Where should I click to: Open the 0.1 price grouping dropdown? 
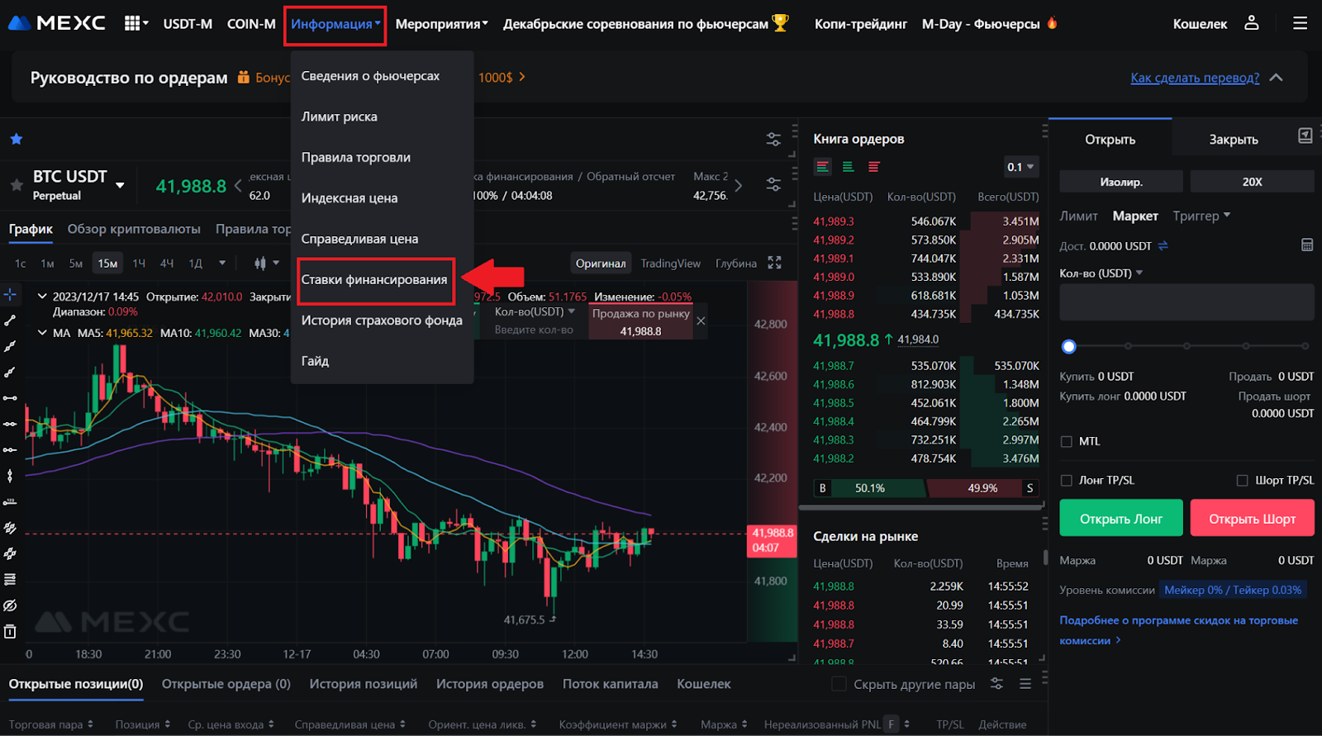click(1020, 167)
